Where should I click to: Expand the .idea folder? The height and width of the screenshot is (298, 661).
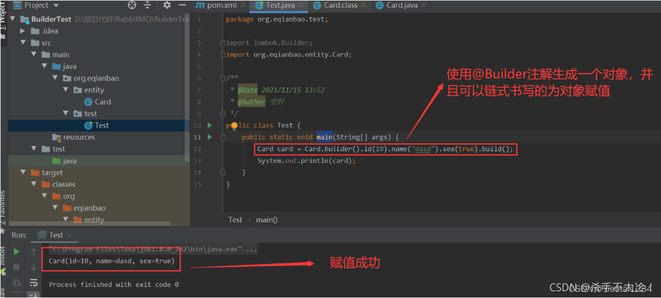pyautogui.click(x=23, y=31)
